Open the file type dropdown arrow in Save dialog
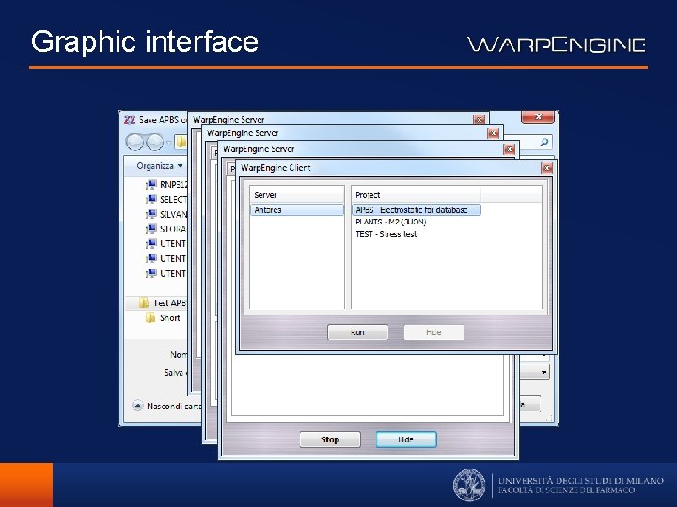This screenshot has height=507, width=677. coord(543,372)
